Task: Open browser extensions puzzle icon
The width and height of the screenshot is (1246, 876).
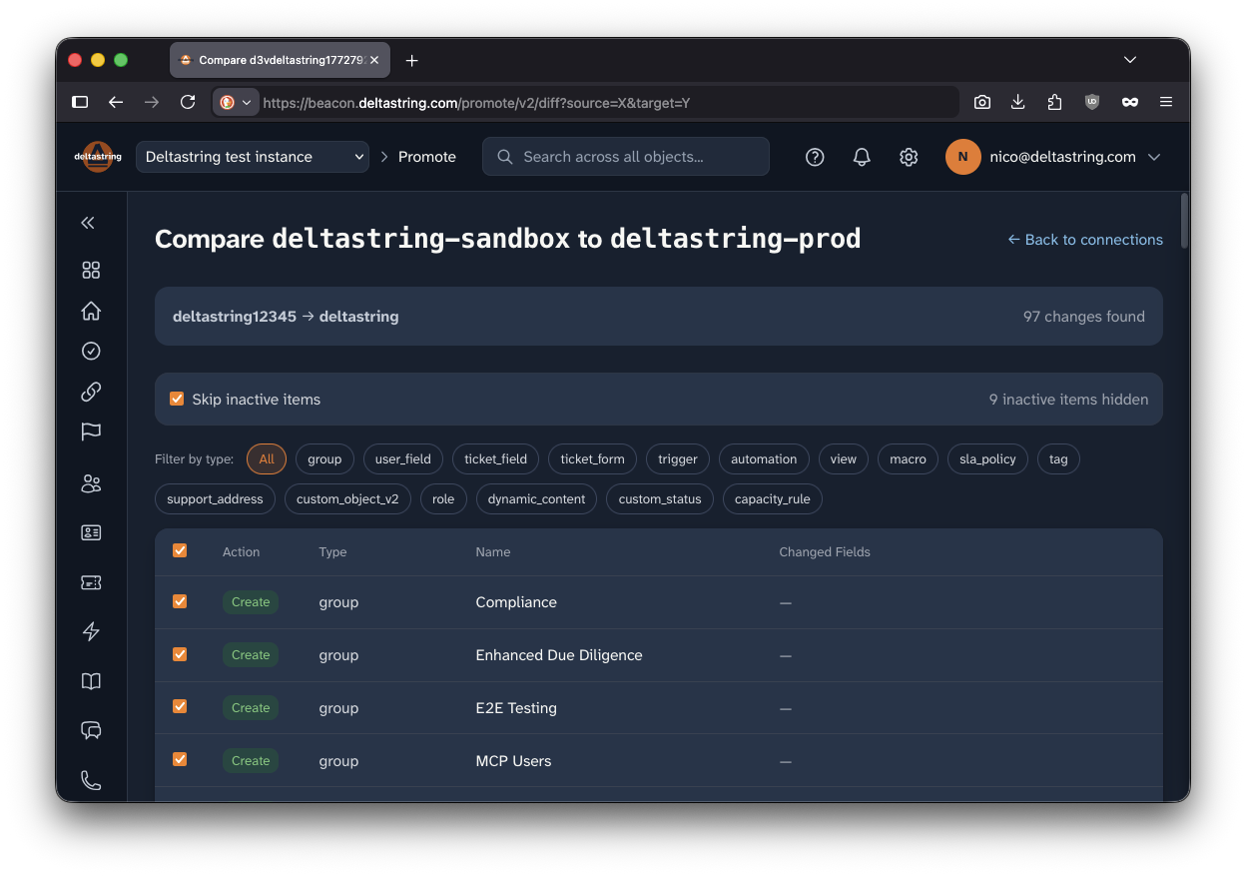Action: pos(1055,102)
